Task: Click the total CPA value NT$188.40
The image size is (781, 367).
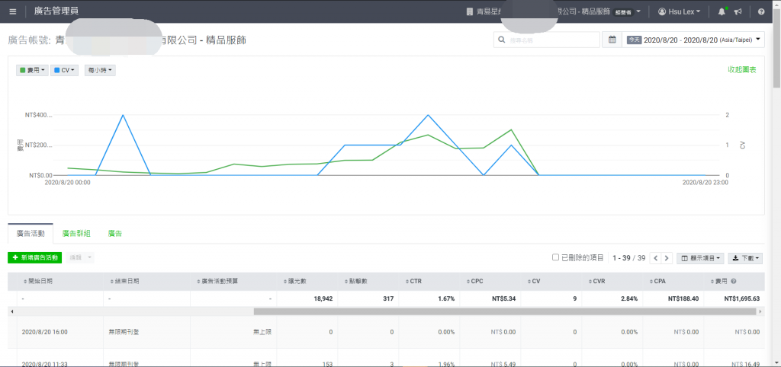Action: (683, 299)
